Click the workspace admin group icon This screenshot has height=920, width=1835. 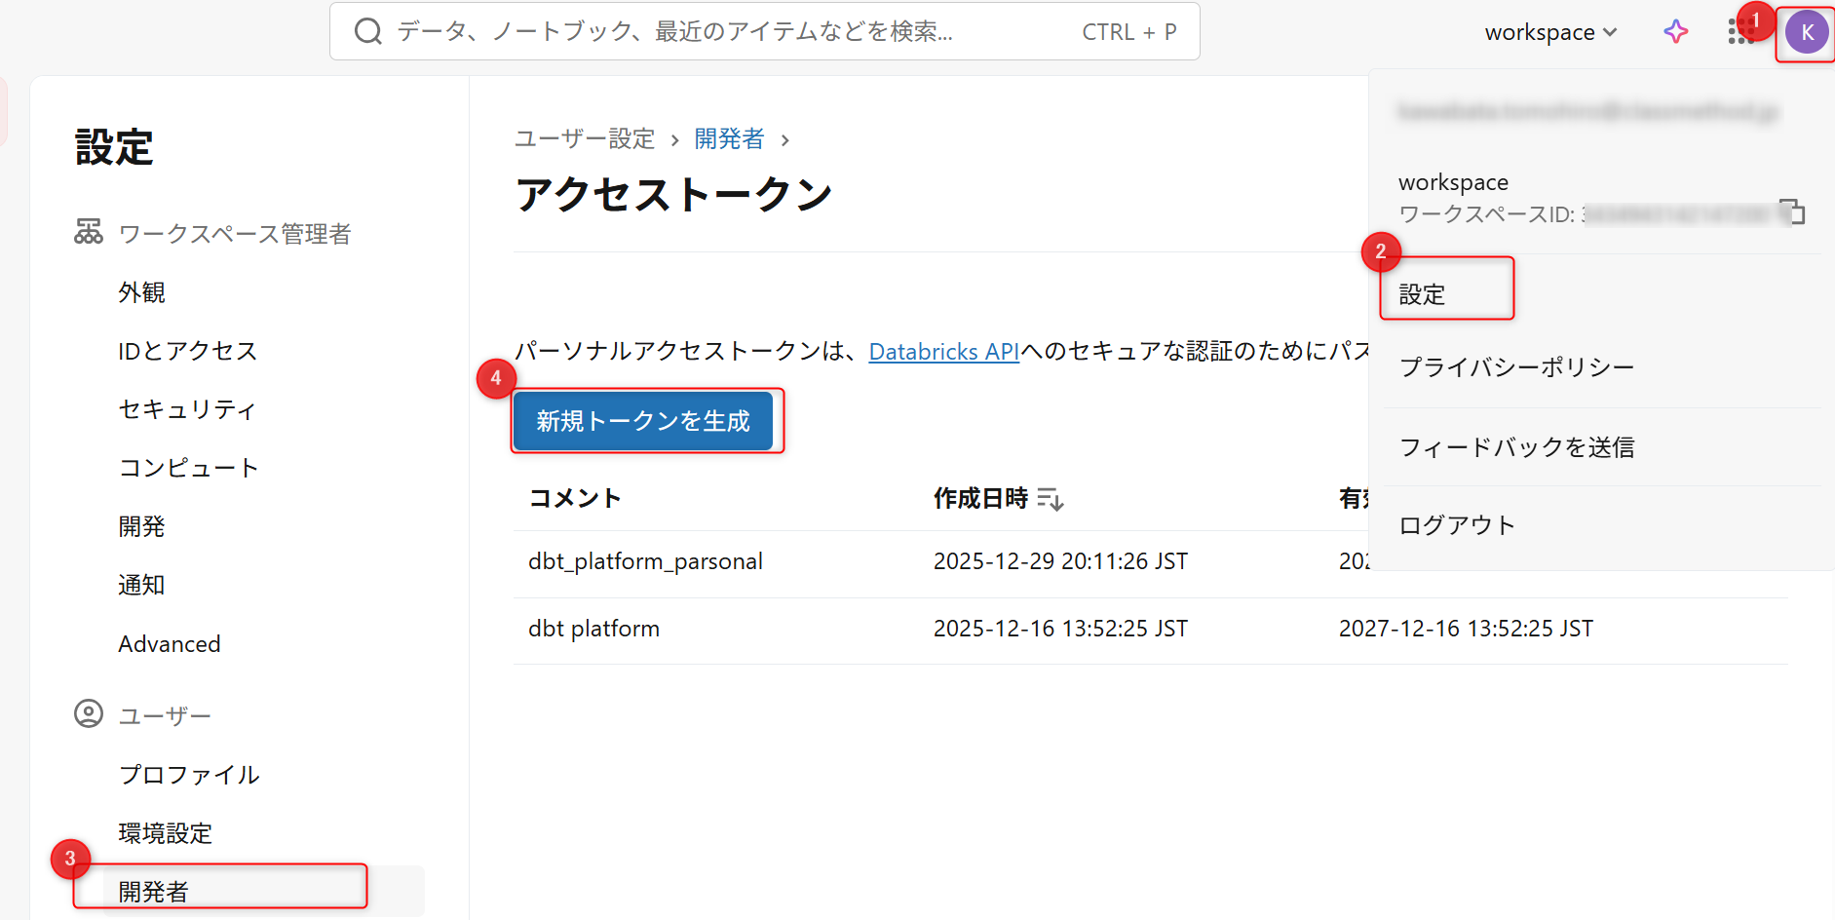tap(89, 232)
